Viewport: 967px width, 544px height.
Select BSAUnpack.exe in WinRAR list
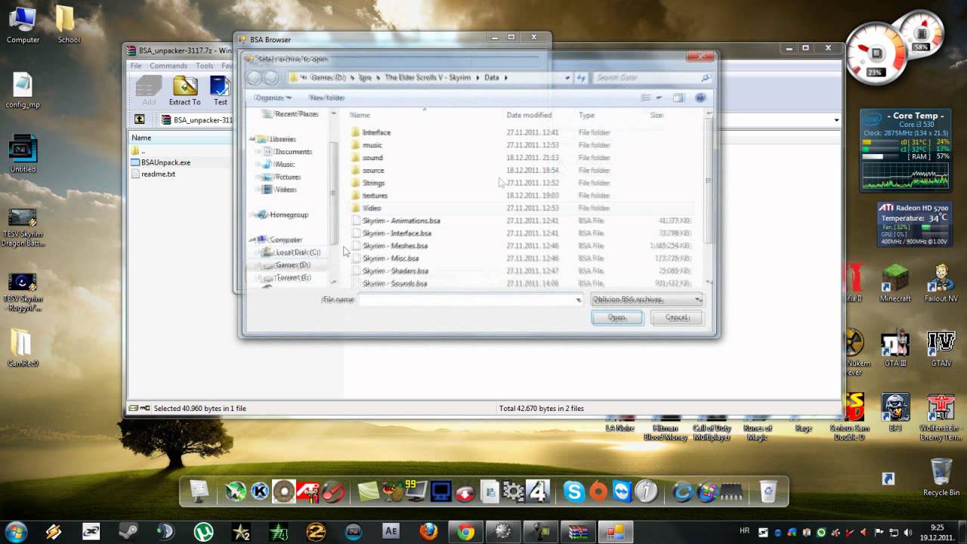(x=165, y=162)
